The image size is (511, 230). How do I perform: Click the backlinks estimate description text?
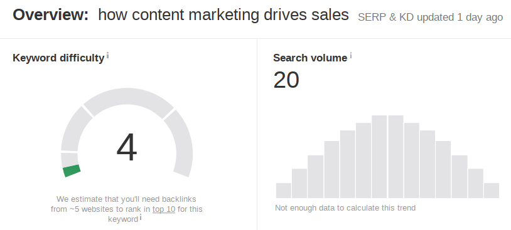(126, 209)
